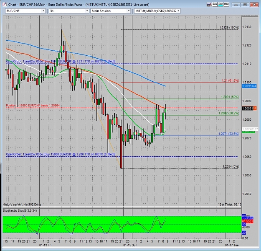
Task: Click the 1.2070 price axis label
Action: coord(247,138)
